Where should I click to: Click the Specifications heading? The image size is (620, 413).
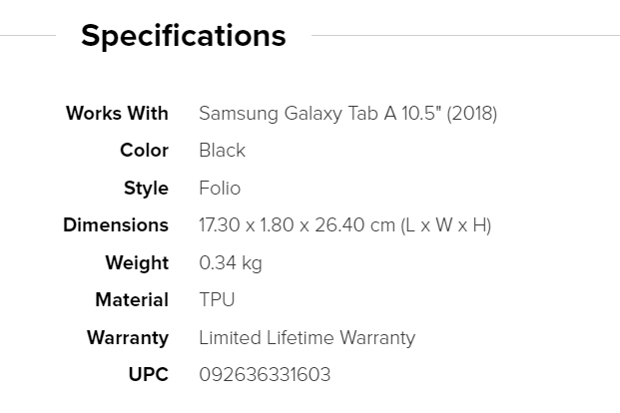tap(183, 36)
